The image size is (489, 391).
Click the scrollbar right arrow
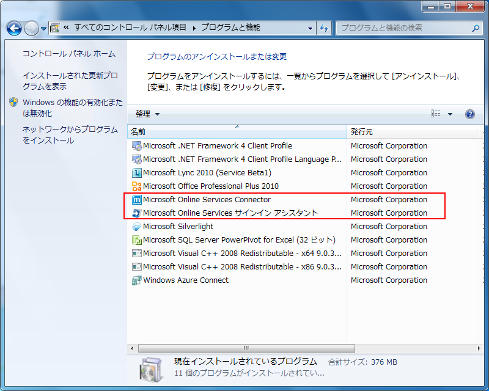[x=479, y=348]
